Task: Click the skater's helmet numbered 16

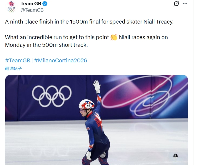Action: 86,104
